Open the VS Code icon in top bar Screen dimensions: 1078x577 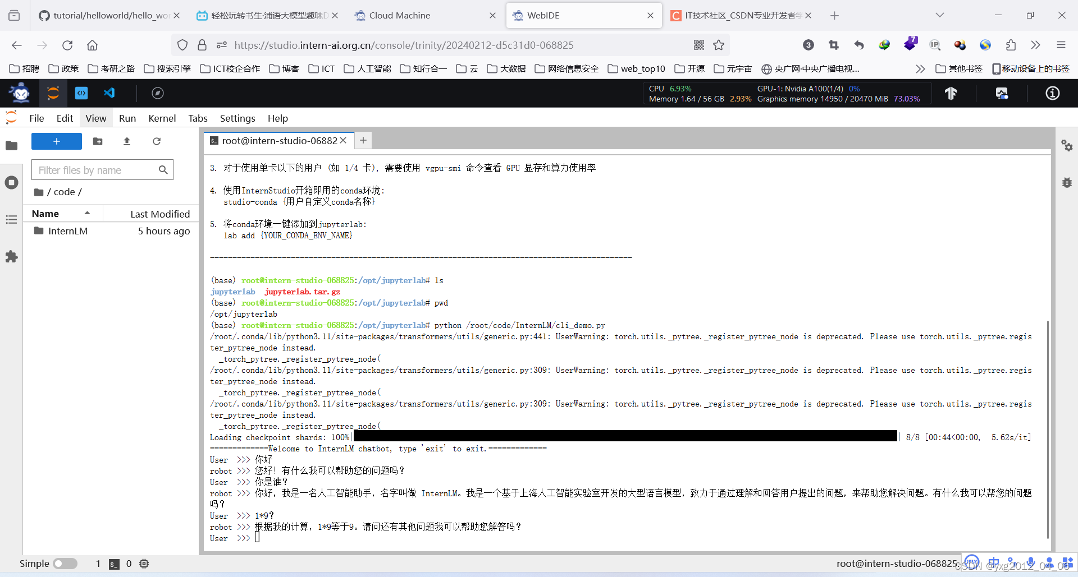pos(109,93)
